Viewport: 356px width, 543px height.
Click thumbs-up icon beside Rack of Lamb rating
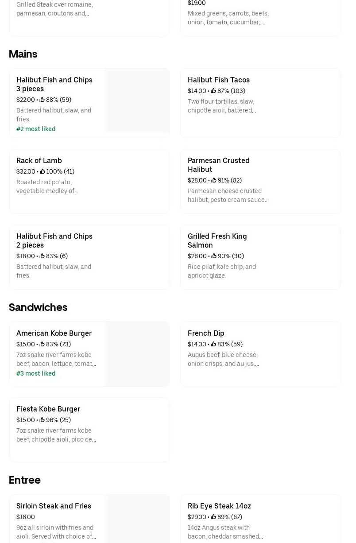coord(43,171)
